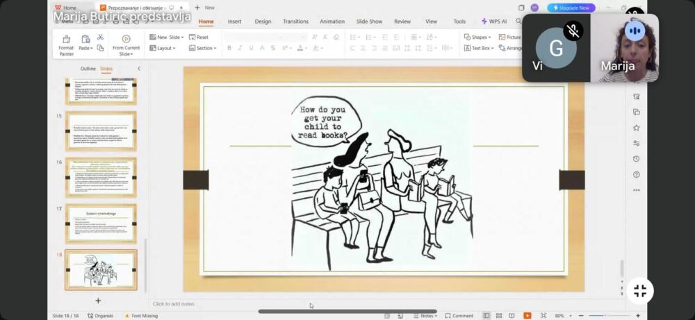The height and width of the screenshot is (320, 695).
Task: Open the history icon in right sidebar
Action: 636,159
